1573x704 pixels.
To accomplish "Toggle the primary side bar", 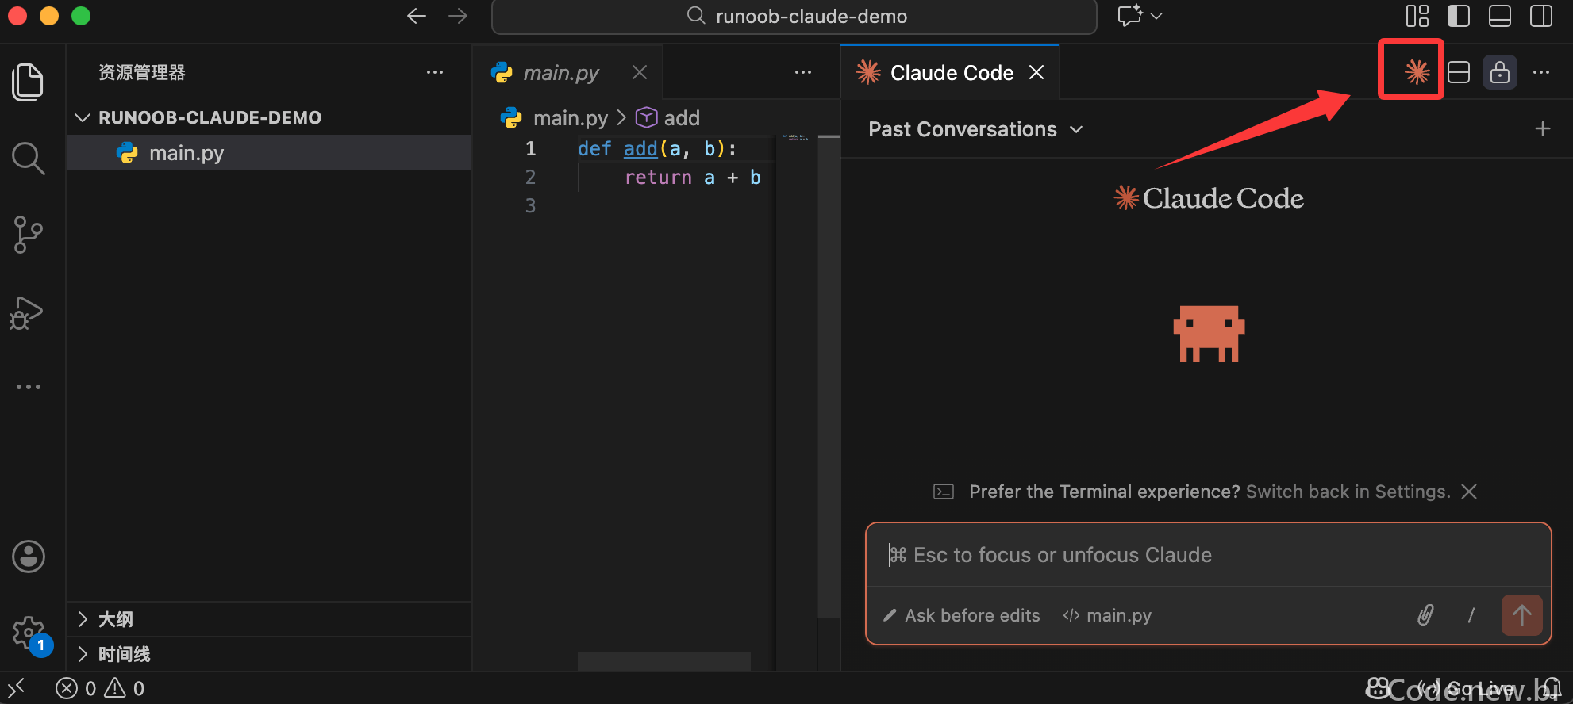I will point(1459,16).
